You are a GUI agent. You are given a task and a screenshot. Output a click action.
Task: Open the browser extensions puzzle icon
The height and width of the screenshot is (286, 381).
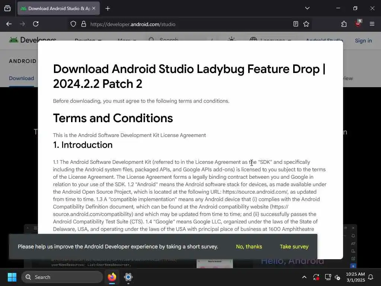344,24
